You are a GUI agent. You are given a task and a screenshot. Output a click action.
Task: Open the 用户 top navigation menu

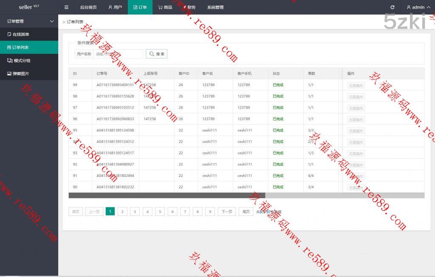tap(115, 7)
